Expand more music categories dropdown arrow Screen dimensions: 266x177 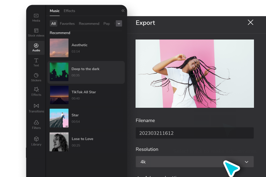tap(119, 23)
